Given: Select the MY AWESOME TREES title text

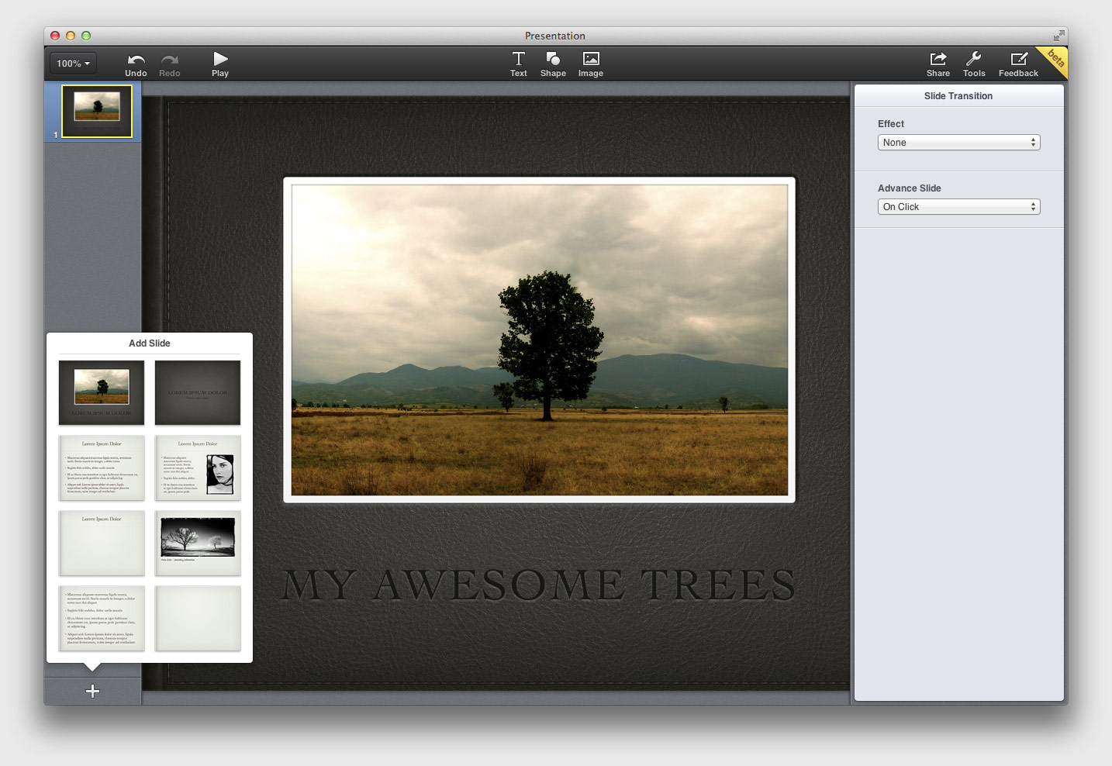Looking at the screenshot, I should pos(539,585).
